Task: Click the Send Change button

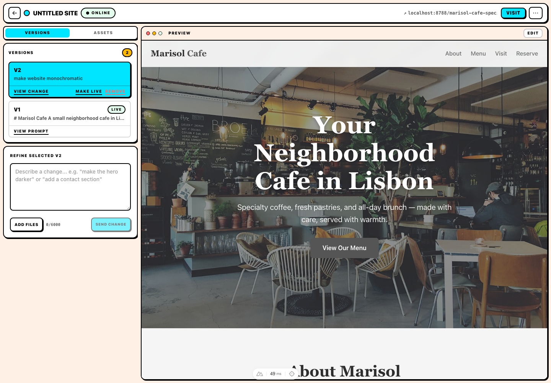Action: tap(111, 224)
